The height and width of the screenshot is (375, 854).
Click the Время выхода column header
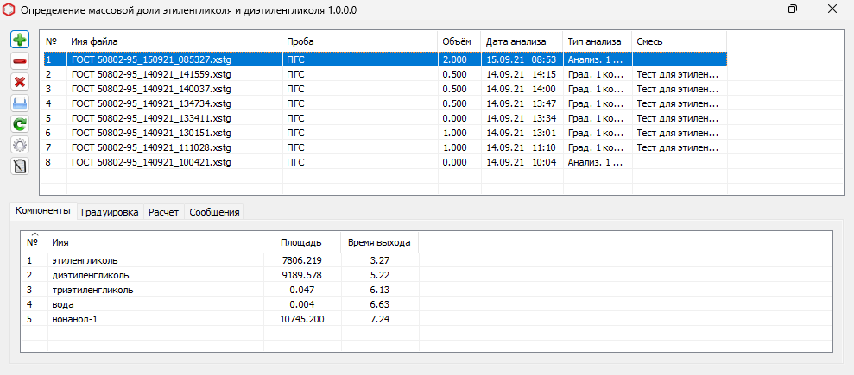pyautogui.click(x=378, y=242)
